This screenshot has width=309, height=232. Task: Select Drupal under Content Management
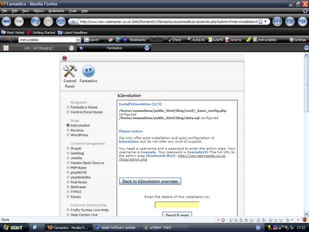[x=76, y=148]
